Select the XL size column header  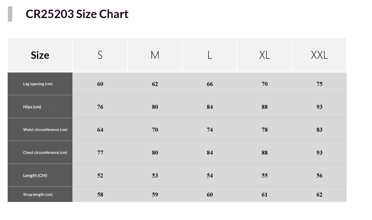(264, 55)
